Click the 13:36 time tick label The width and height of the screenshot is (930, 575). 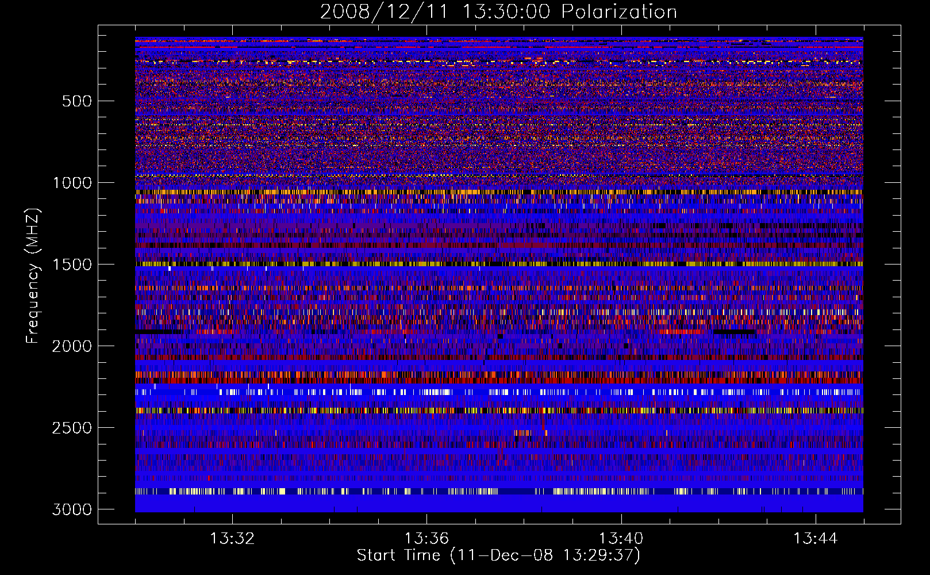(x=426, y=539)
